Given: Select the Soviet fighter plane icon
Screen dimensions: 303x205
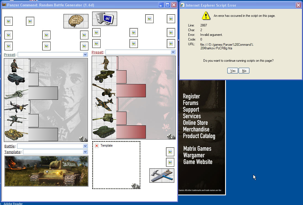Looking at the screenshot, I should [x=104, y=104].
